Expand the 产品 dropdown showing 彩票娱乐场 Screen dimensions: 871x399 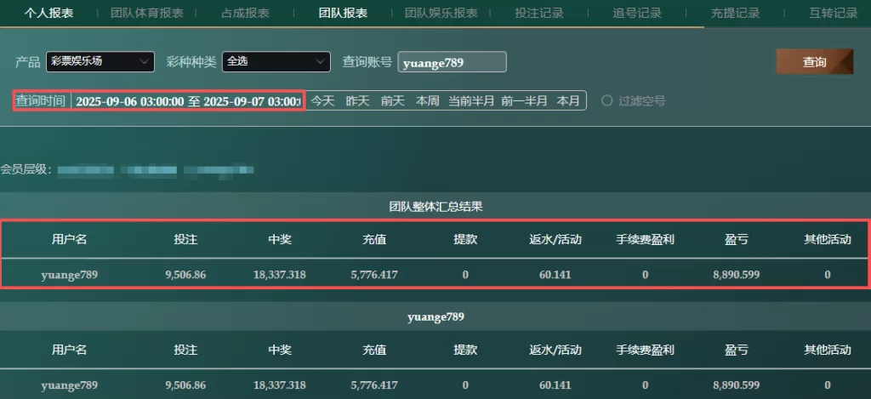pyautogui.click(x=100, y=62)
